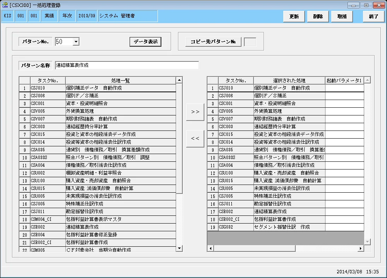The image size is (387, 278).
Task: Click the up arrow of left list scrollbar
Action: pyautogui.click(x=180, y=80)
